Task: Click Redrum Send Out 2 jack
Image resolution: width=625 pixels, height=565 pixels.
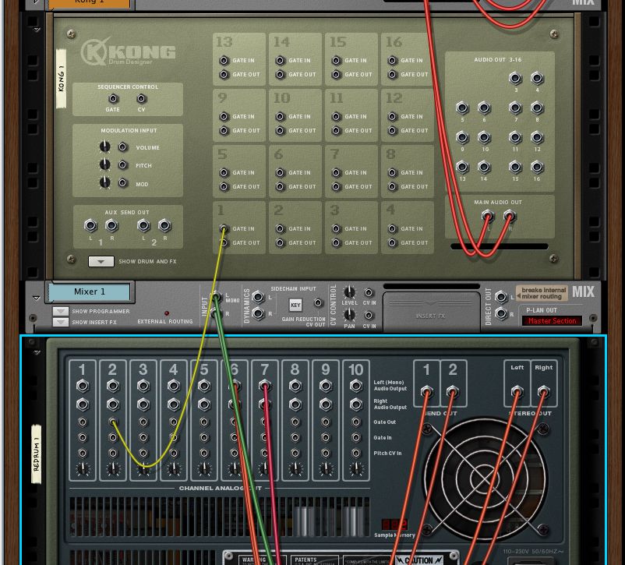Action: [x=452, y=391]
